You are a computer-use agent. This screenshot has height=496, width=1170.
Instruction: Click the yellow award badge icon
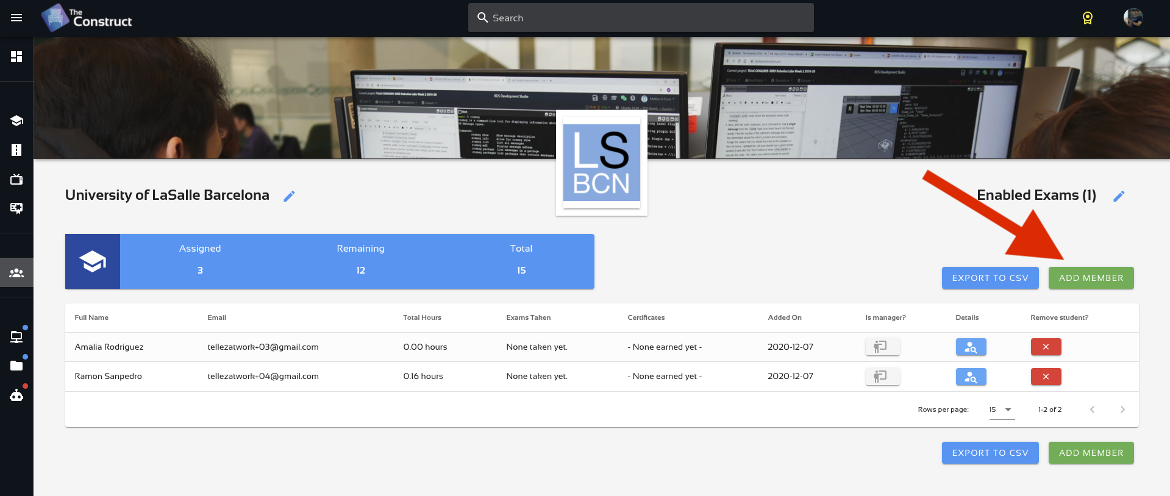pyautogui.click(x=1087, y=18)
